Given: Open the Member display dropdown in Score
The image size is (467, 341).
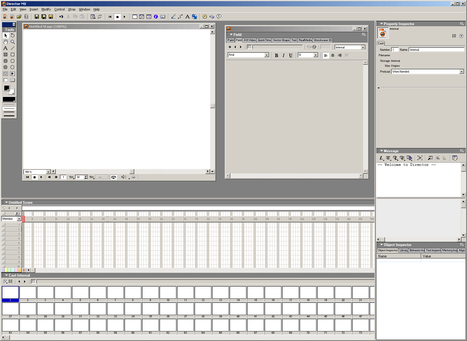Looking at the screenshot, I should pos(19,219).
